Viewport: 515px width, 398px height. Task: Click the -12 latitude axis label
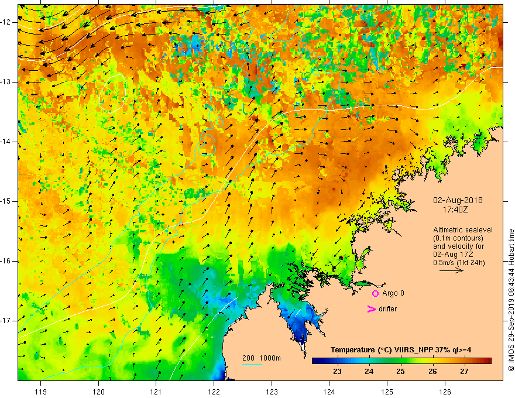(x=6, y=22)
